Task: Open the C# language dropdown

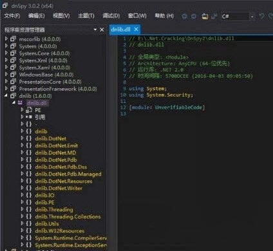Action: [x=252, y=17]
